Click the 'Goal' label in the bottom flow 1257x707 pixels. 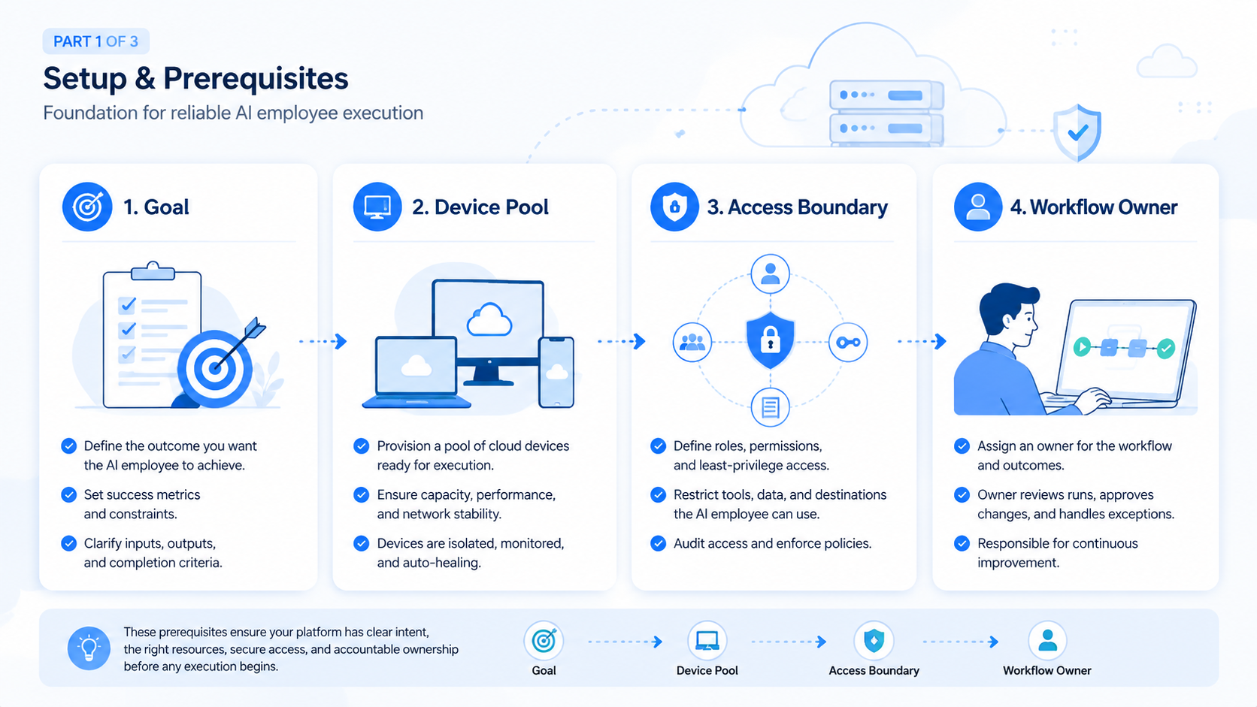point(544,670)
